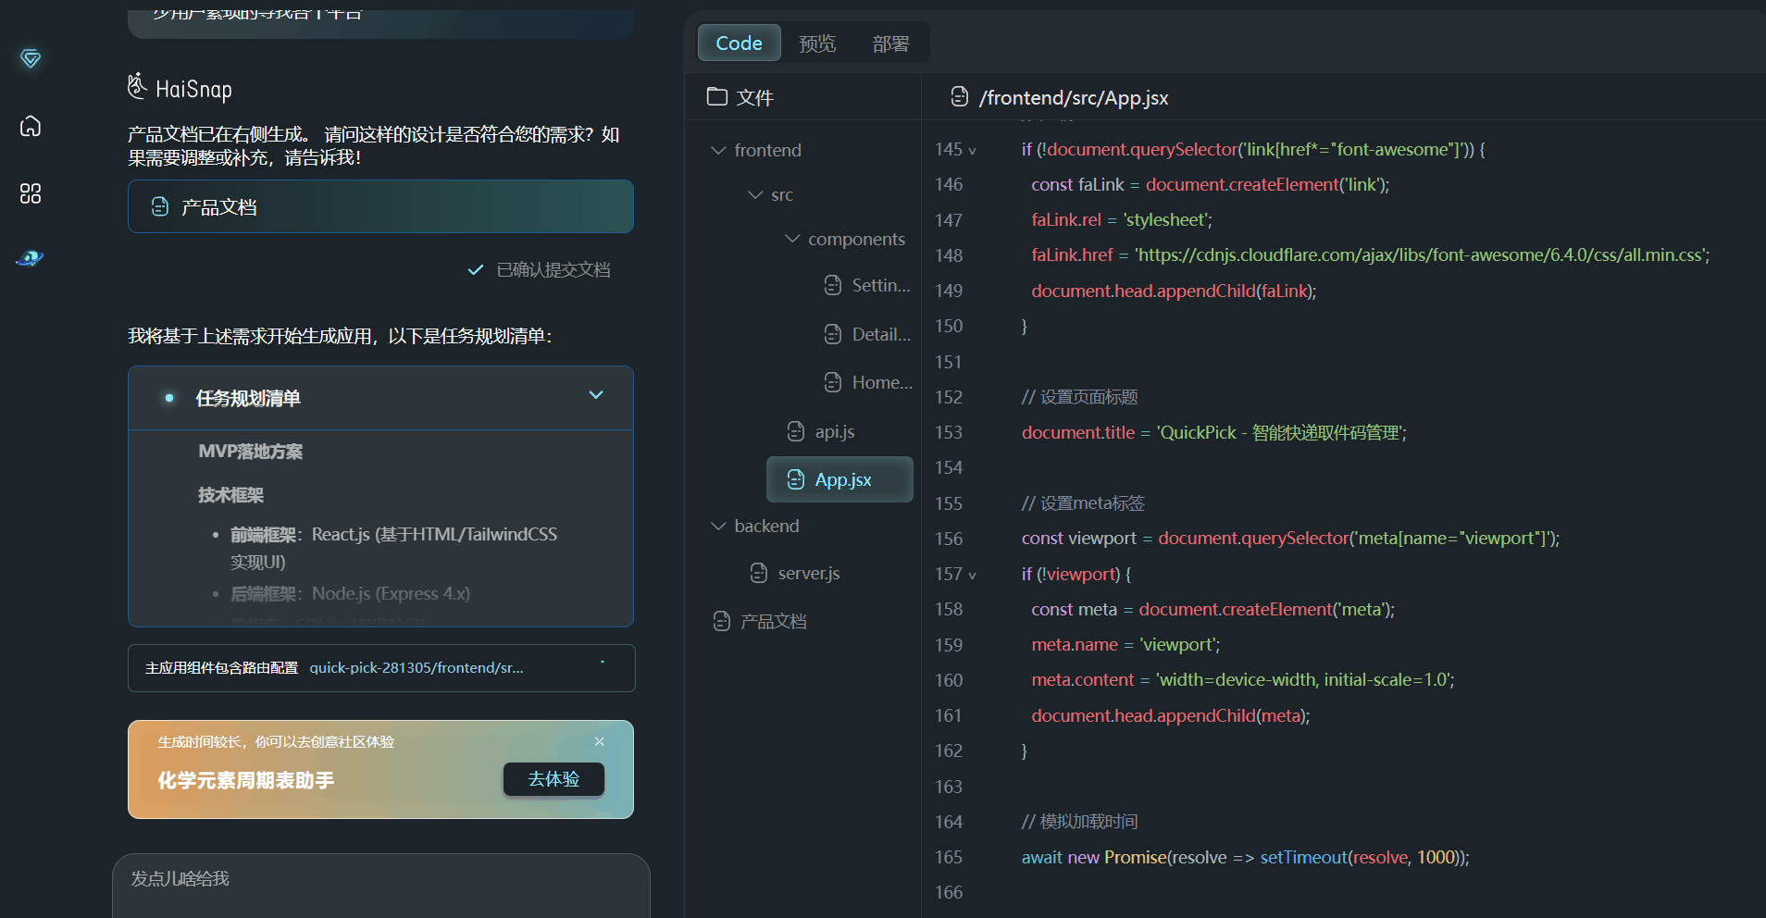Image resolution: width=1766 pixels, height=918 pixels.
Task: Click line number 153 in gutter
Action: (x=949, y=432)
